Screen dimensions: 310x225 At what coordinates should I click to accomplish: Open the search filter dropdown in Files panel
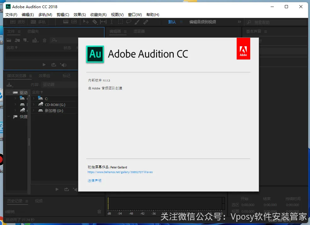(54, 40)
